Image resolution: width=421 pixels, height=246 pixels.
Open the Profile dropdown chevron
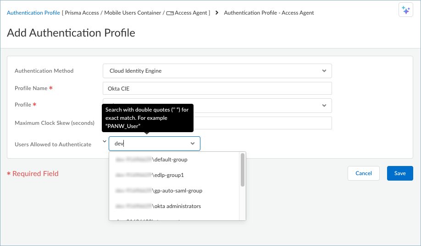tap(324, 105)
